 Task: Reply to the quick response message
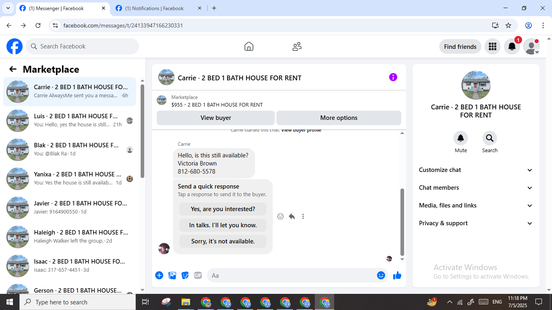[292, 216]
